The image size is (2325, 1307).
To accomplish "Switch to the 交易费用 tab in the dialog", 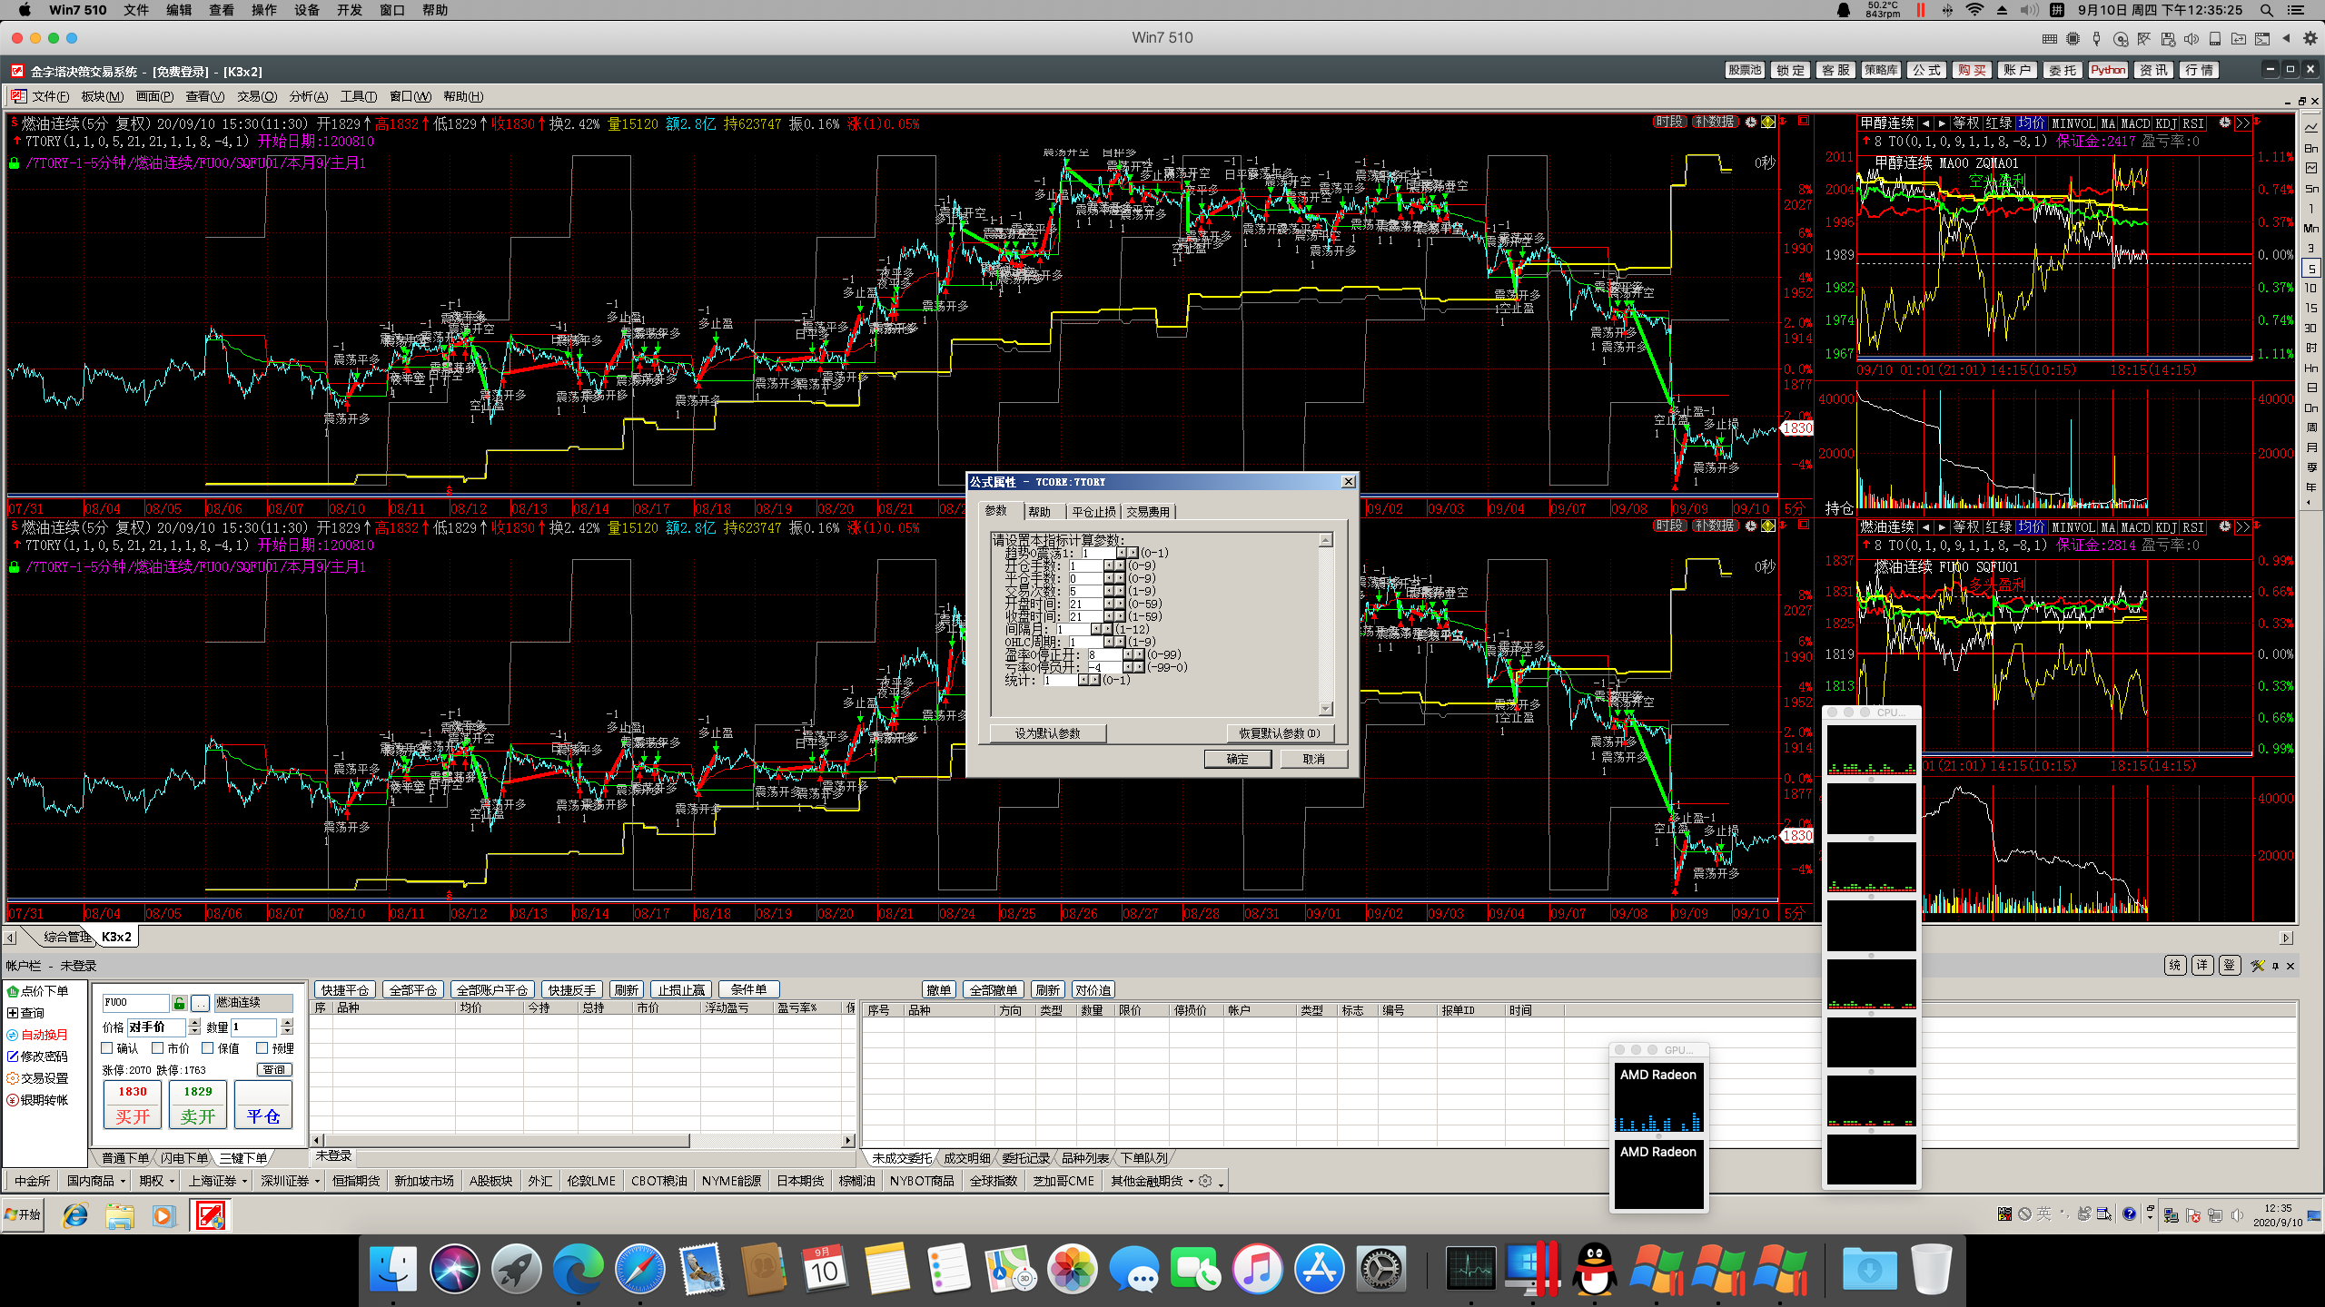I will (x=1148, y=512).
